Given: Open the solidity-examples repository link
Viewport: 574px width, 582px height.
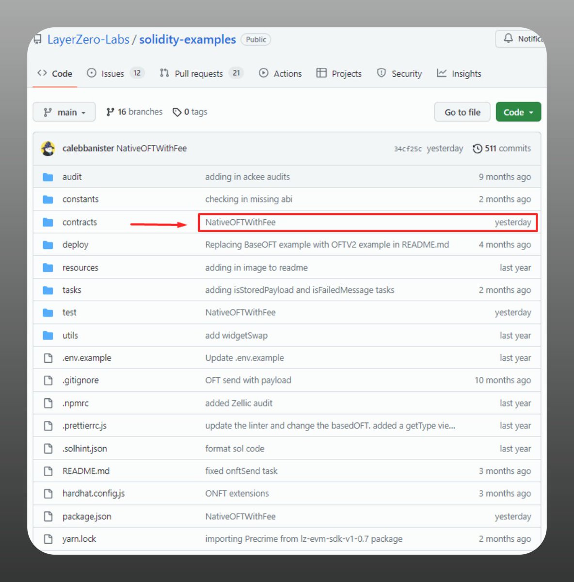Looking at the screenshot, I should click(x=188, y=39).
